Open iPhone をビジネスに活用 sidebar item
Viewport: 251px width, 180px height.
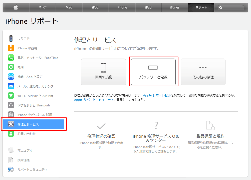pyautogui.click(x=35, y=115)
